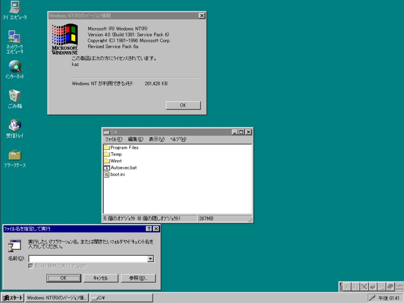Click the C:¥ window resize grip corner

tap(250, 220)
